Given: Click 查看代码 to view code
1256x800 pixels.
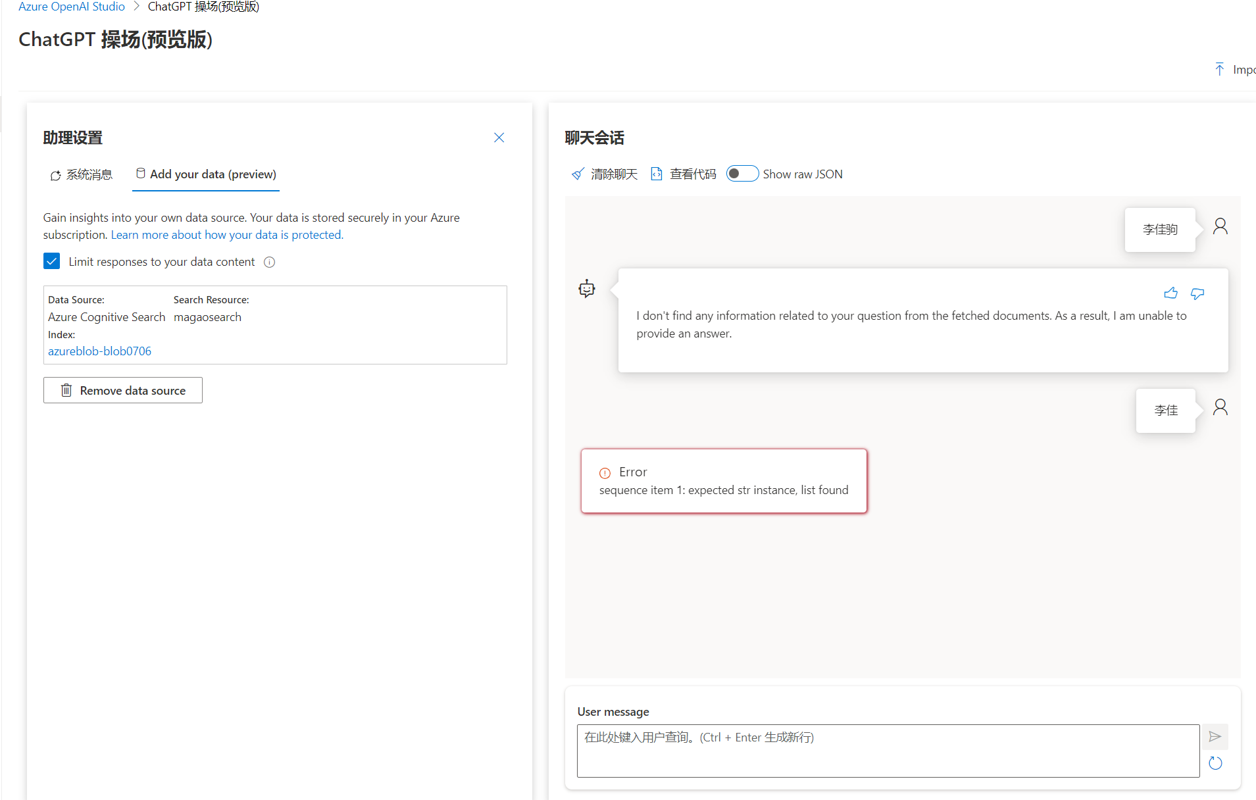Looking at the screenshot, I should coord(683,174).
